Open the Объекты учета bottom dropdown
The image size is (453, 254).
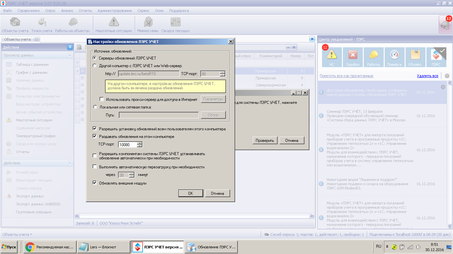pos(17,234)
